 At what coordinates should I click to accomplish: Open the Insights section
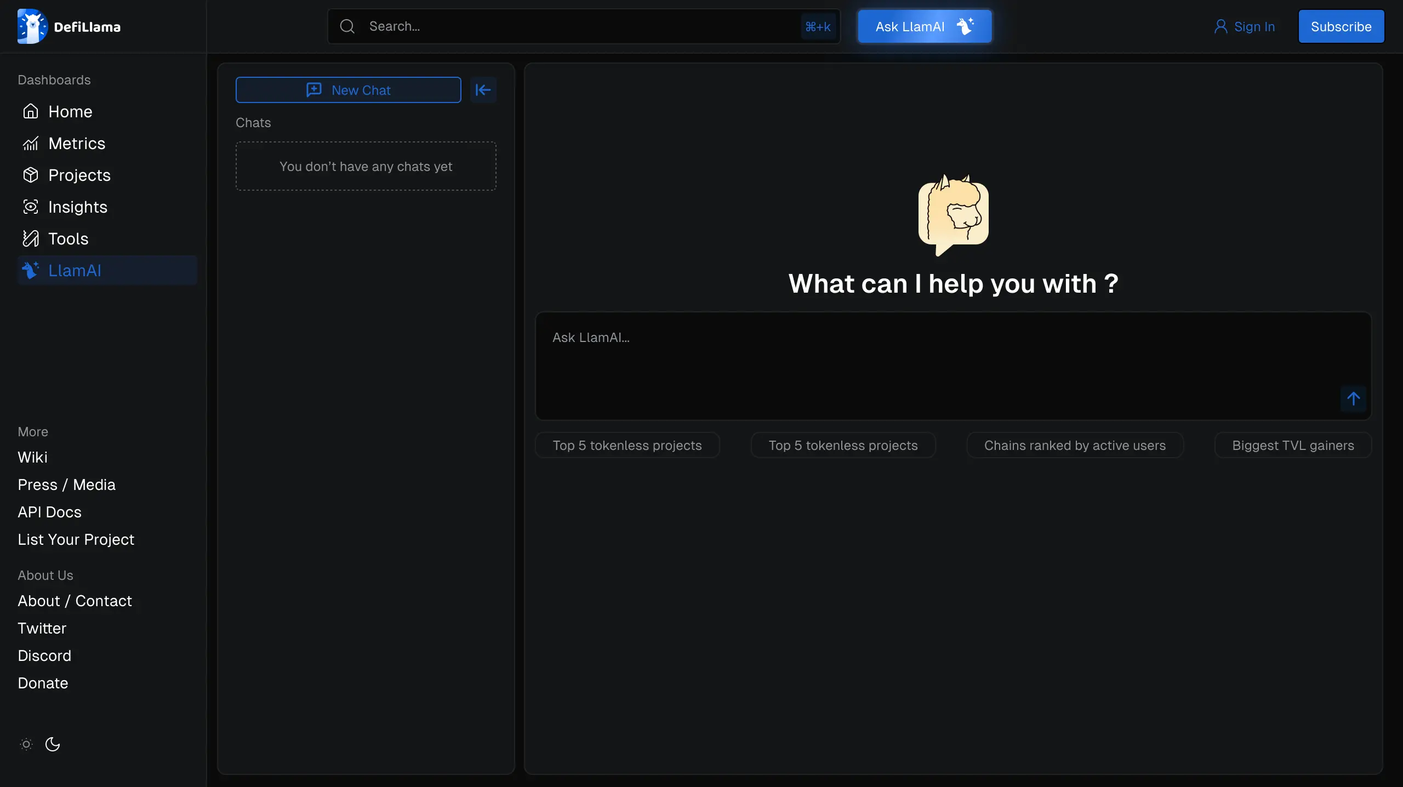click(x=107, y=207)
